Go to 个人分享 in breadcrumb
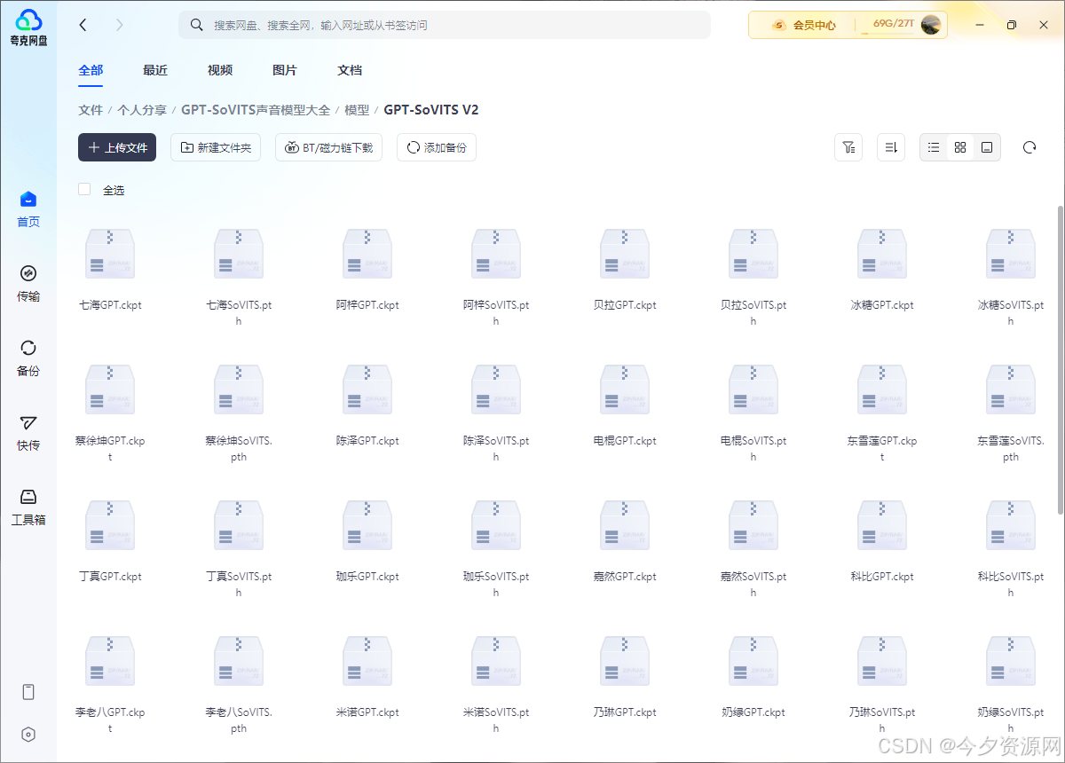Screen dimensions: 1065x763 pyautogui.click(x=142, y=110)
